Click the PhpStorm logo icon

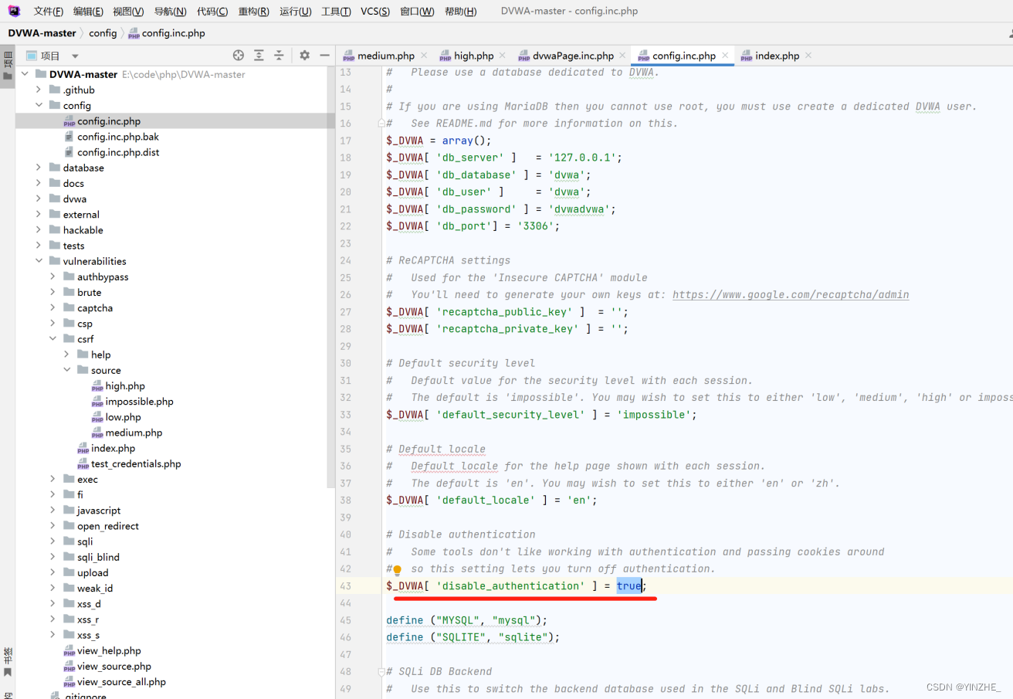[14, 11]
